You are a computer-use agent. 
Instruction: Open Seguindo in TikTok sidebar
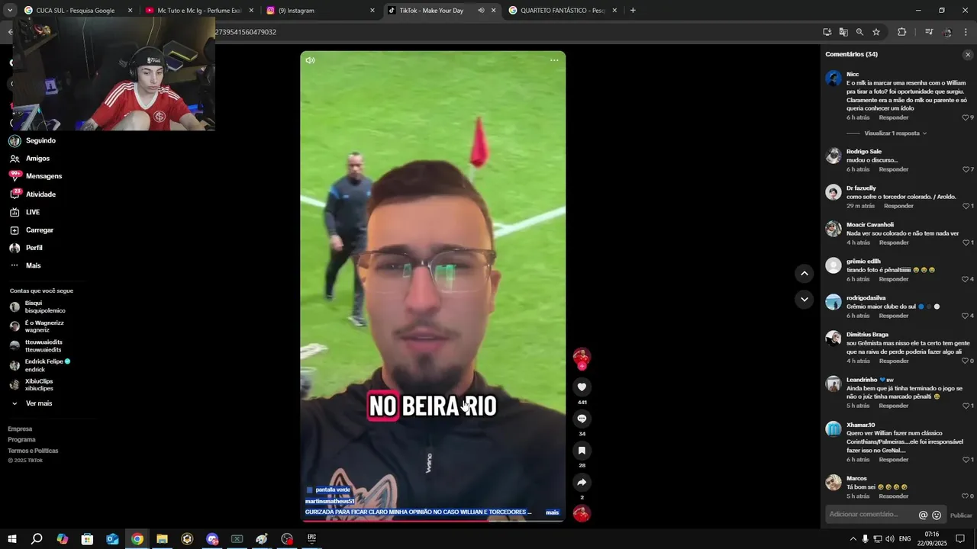coord(40,140)
